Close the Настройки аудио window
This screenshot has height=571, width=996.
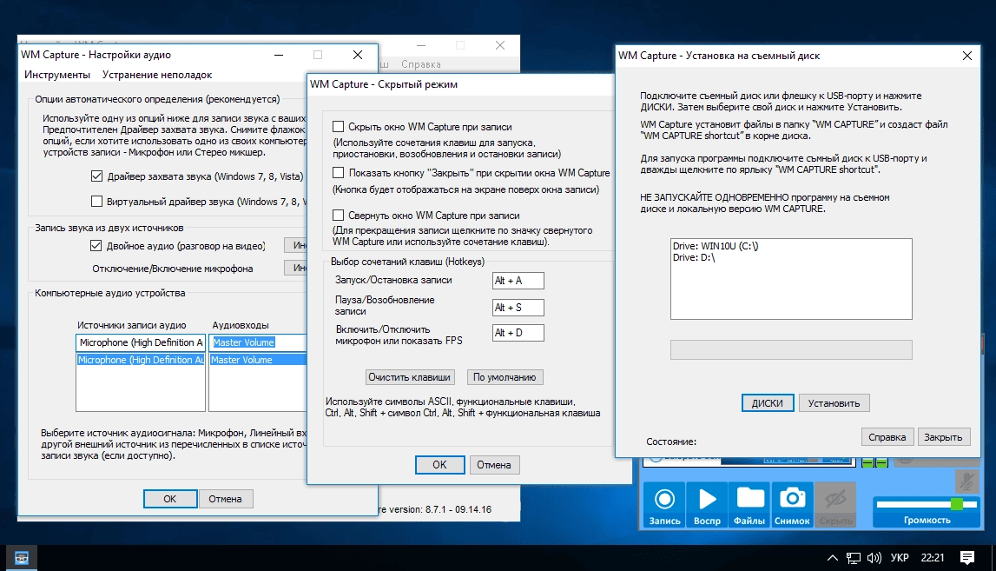coord(358,55)
